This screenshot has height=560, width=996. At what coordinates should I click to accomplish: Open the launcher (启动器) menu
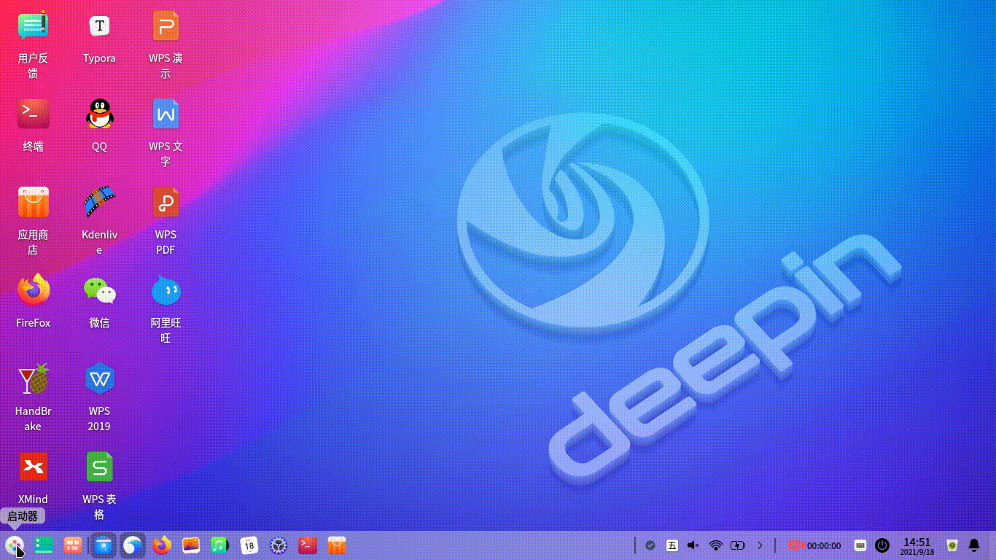click(x=15, y=545)
